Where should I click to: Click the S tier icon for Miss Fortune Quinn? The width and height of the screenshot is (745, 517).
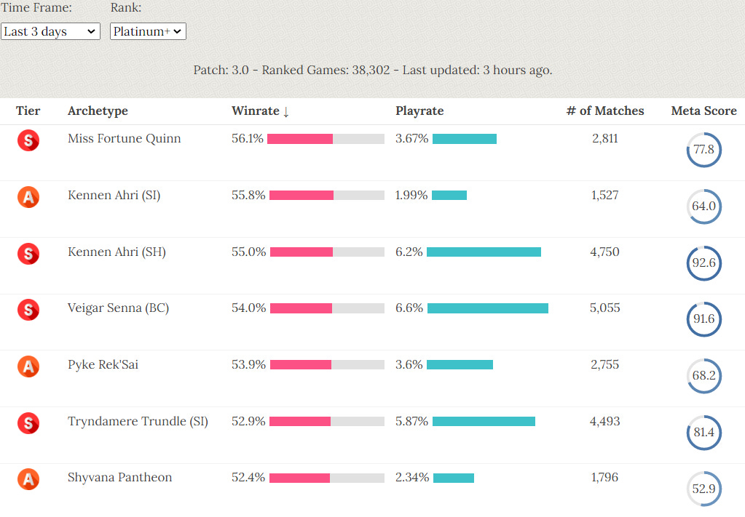click(x=28, y=140)
